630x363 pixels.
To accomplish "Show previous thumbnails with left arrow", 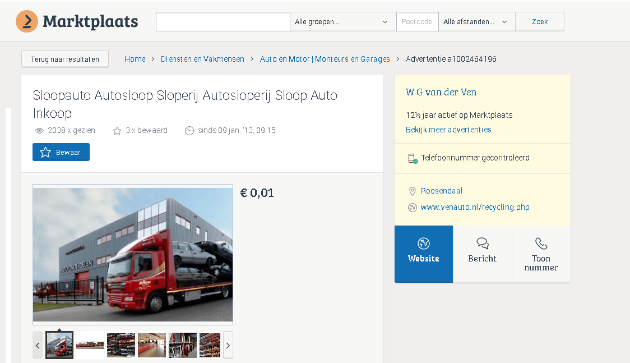I will pos(38,345).
